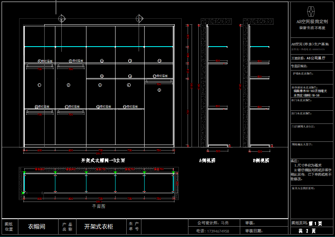335x237 pixels.
Task: Select the 开架式衣柜 product name cell
Action: (x=98, y=227)
